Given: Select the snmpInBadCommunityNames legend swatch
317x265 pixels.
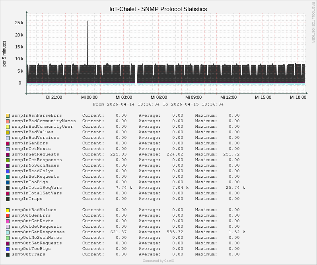Looking at the screenshot, I should (x=8, y=121).
